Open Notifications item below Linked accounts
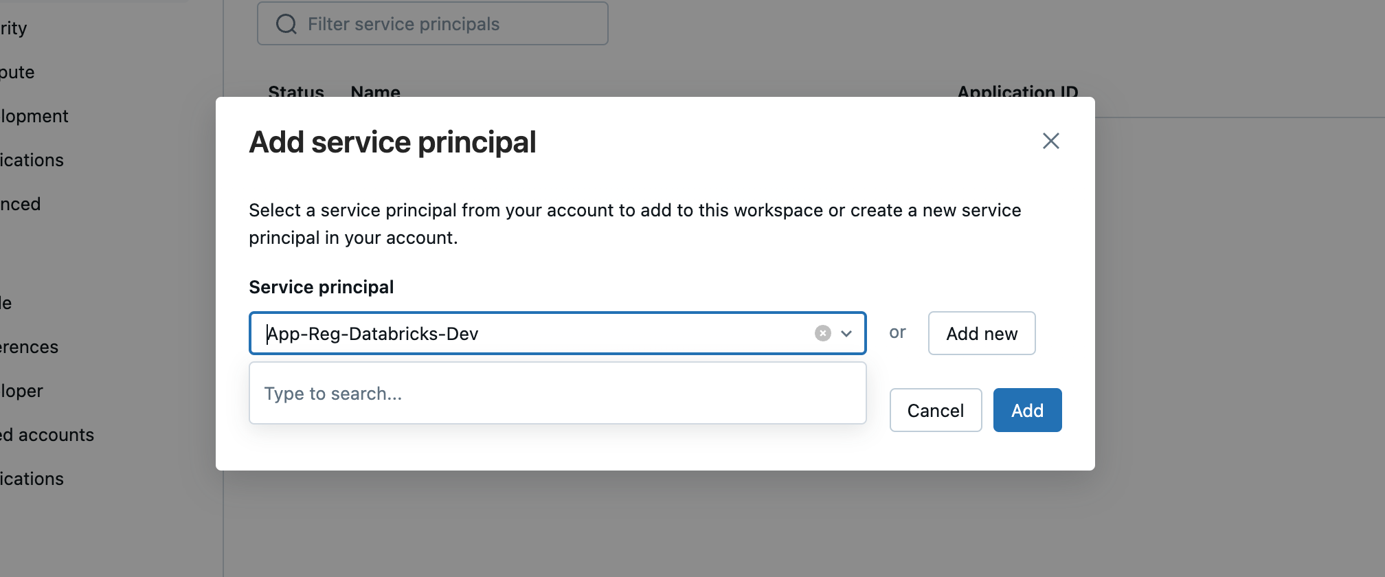The width and height of the screenshot is (1385, 577). point(32,479)
